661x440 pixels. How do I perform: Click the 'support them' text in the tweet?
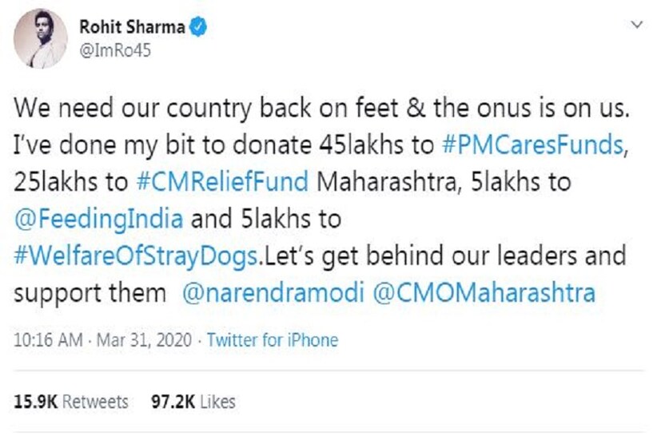[x=88, y=292]
